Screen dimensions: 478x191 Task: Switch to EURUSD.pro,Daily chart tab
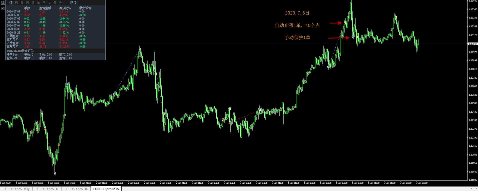17,189
